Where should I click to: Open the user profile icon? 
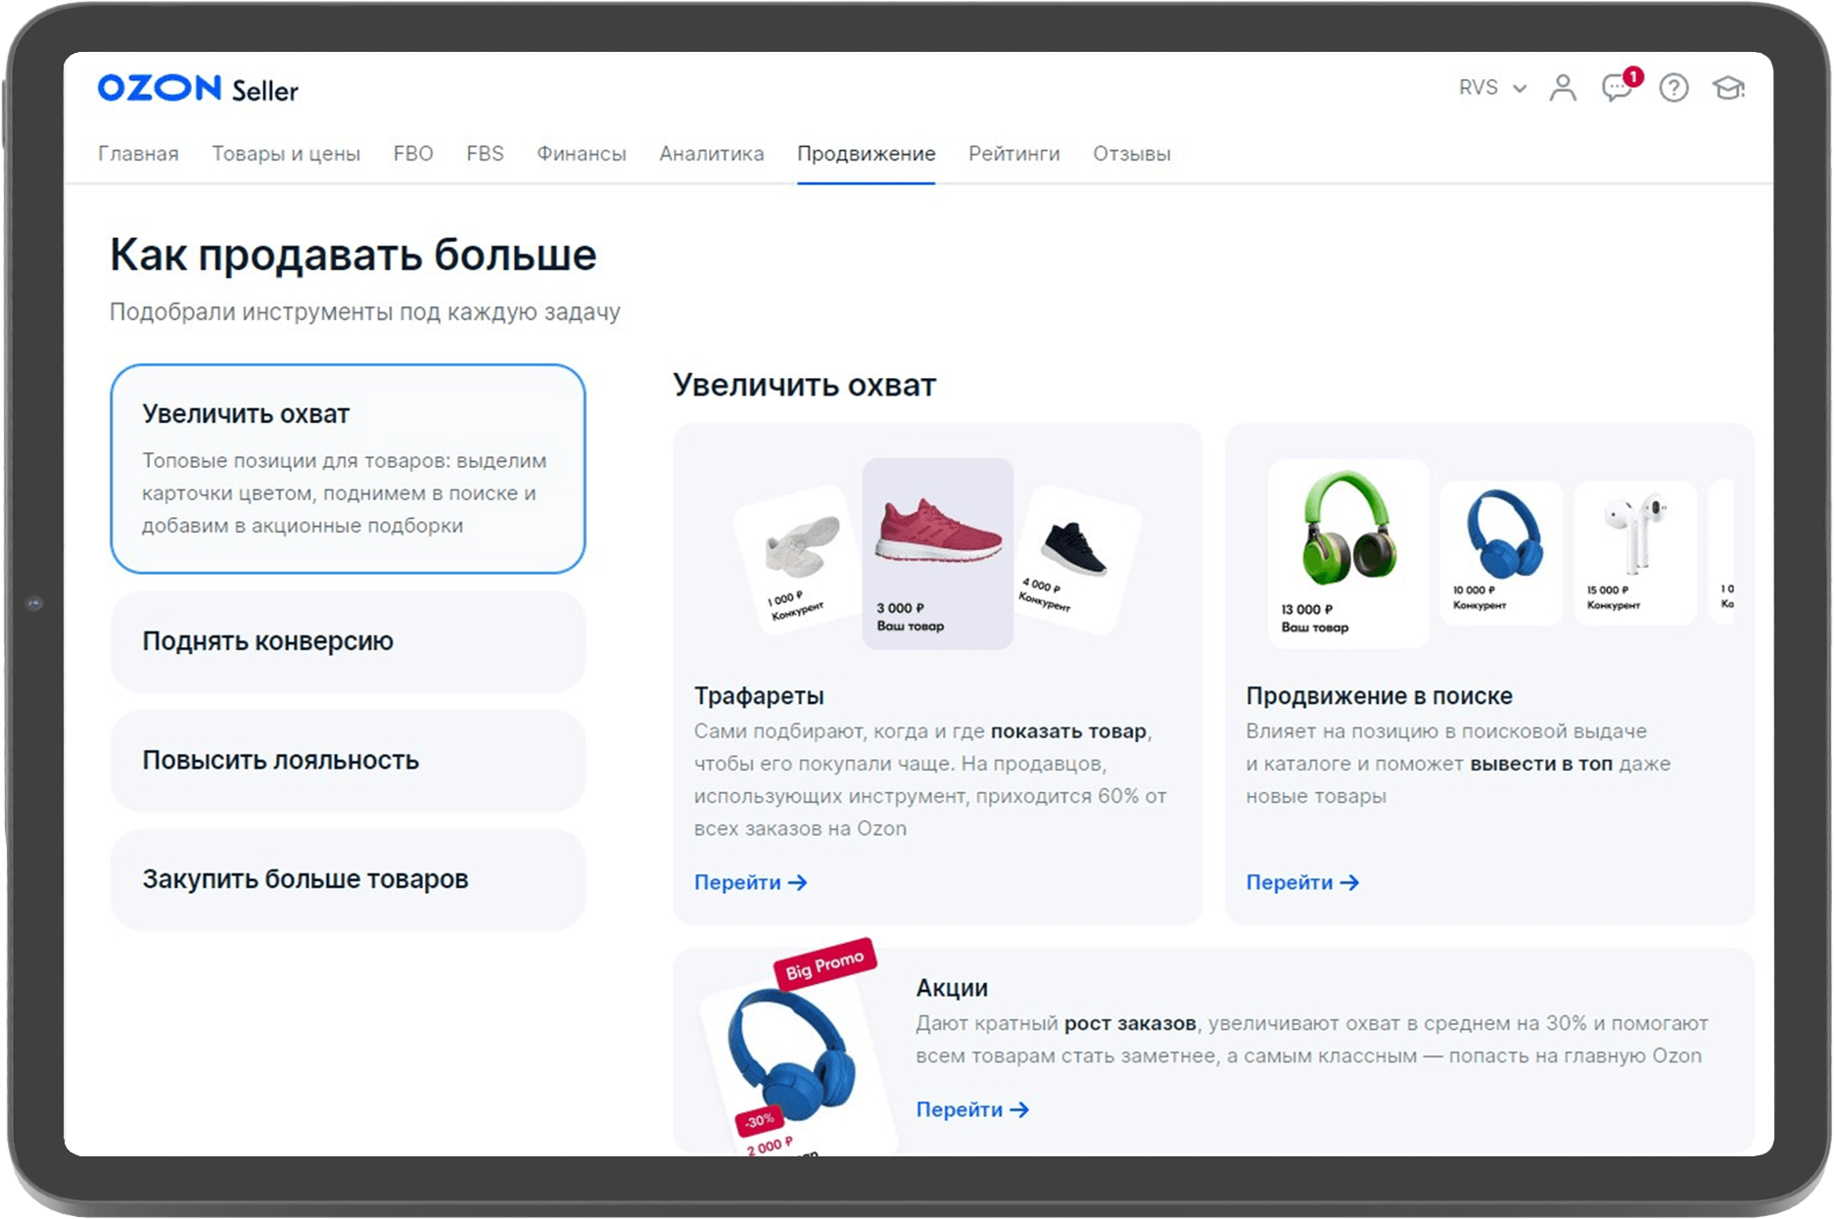point(1563,88)
